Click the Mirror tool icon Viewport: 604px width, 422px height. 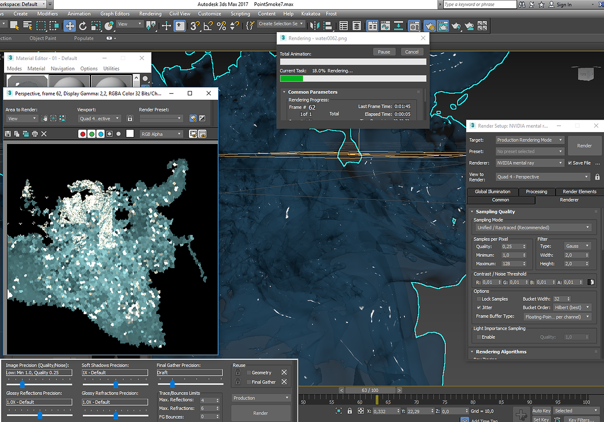click(315, 26)
